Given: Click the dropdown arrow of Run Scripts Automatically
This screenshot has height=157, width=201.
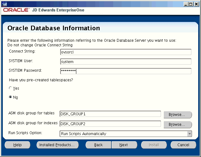Looking at the screenshot, I should tap(190, 134).
